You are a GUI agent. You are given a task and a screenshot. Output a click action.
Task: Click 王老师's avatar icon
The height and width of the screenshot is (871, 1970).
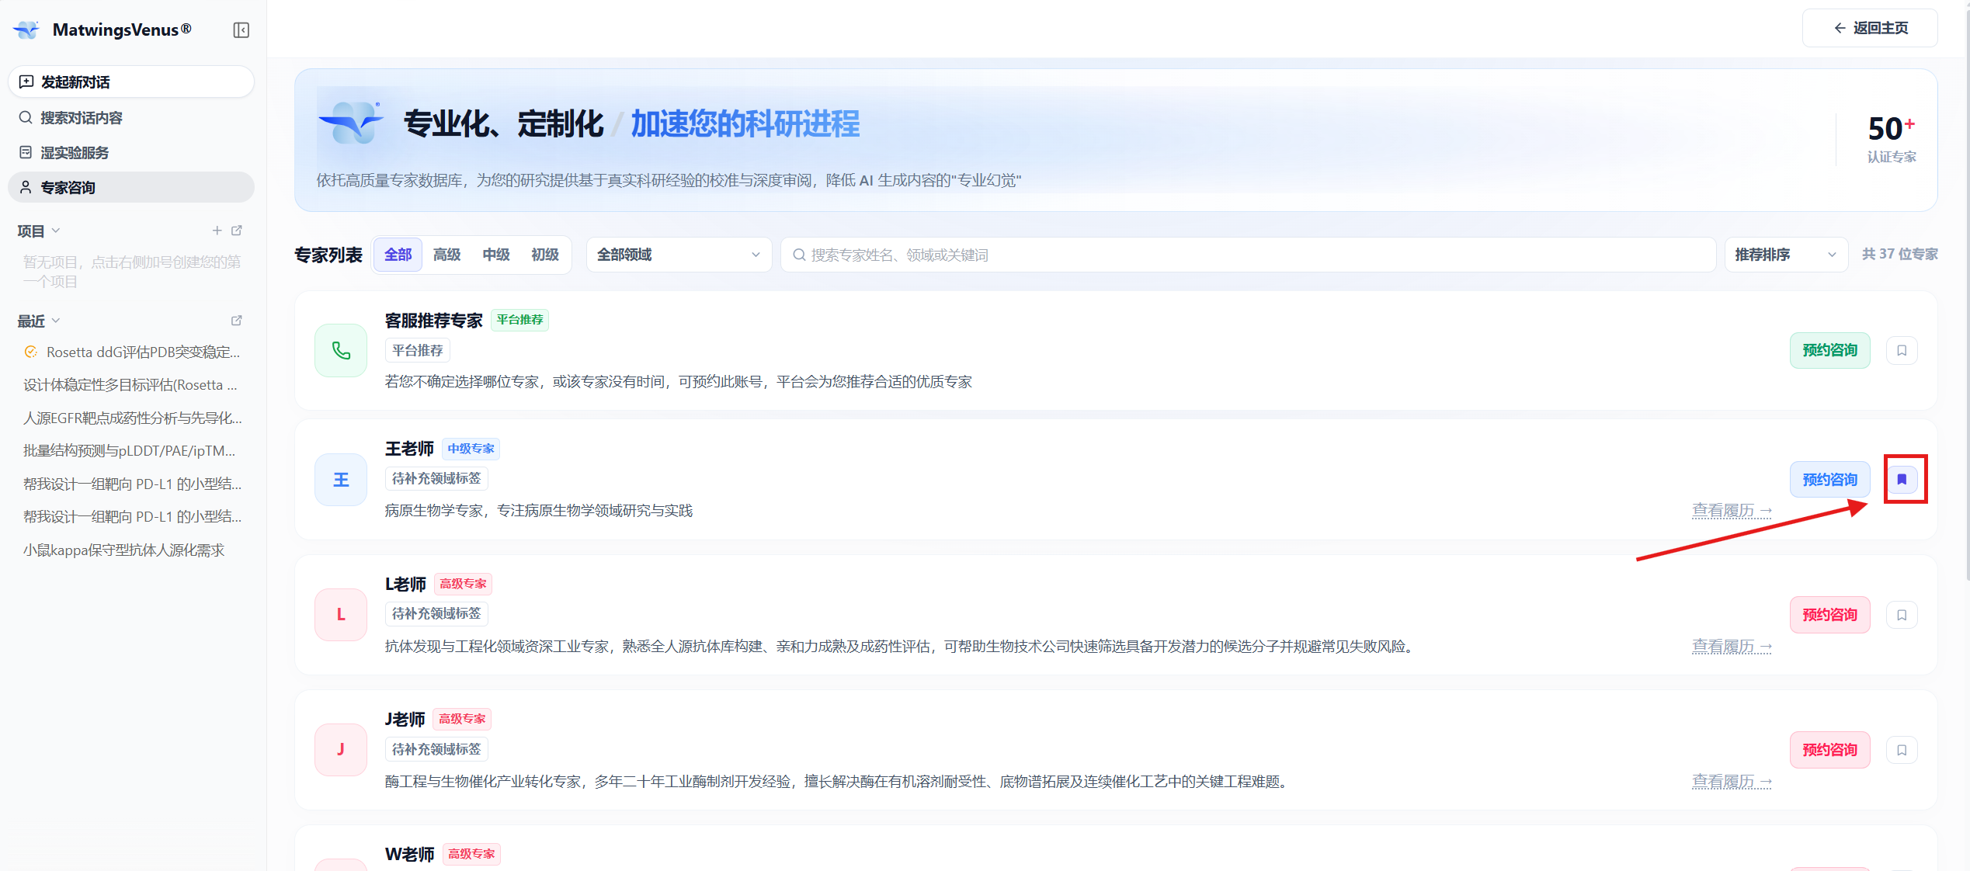[x=341, y=480]
